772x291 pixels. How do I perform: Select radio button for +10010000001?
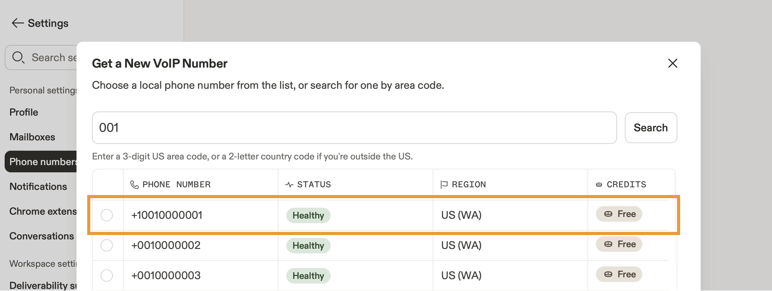click(x=106, y=215)
